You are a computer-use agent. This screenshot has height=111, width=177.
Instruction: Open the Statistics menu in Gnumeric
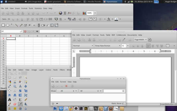(x=38, y=8)
